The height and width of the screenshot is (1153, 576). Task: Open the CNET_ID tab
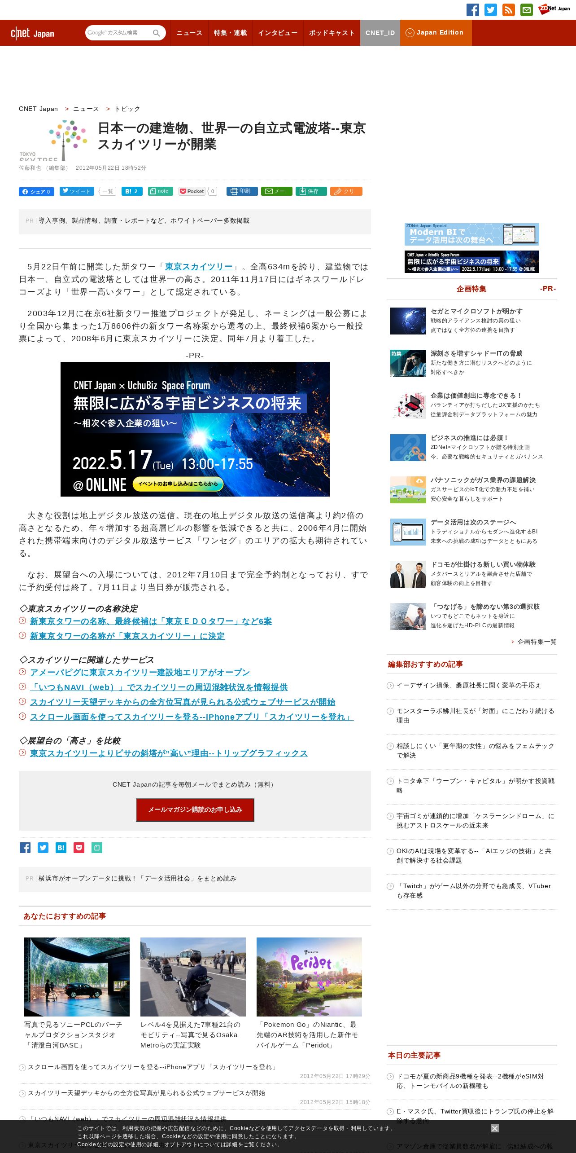(x=380, y=33)
